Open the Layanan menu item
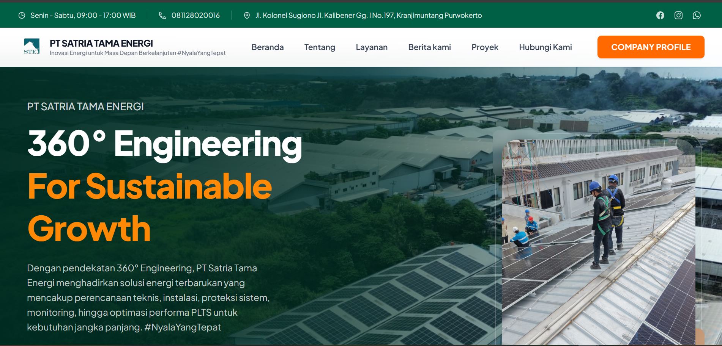Screen dimensions: 722x346 click(x=372, y=47)
